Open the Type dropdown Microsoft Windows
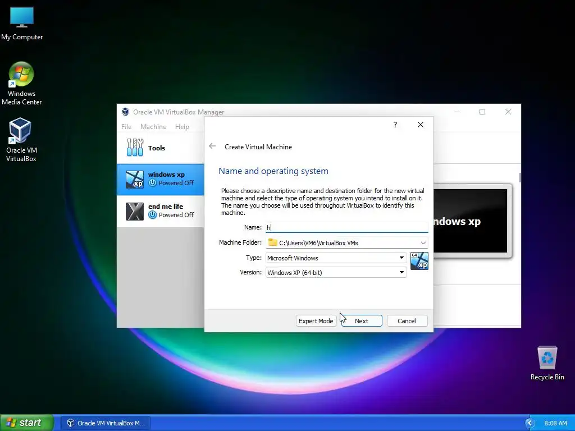575x431 pixels. point(336,258)
